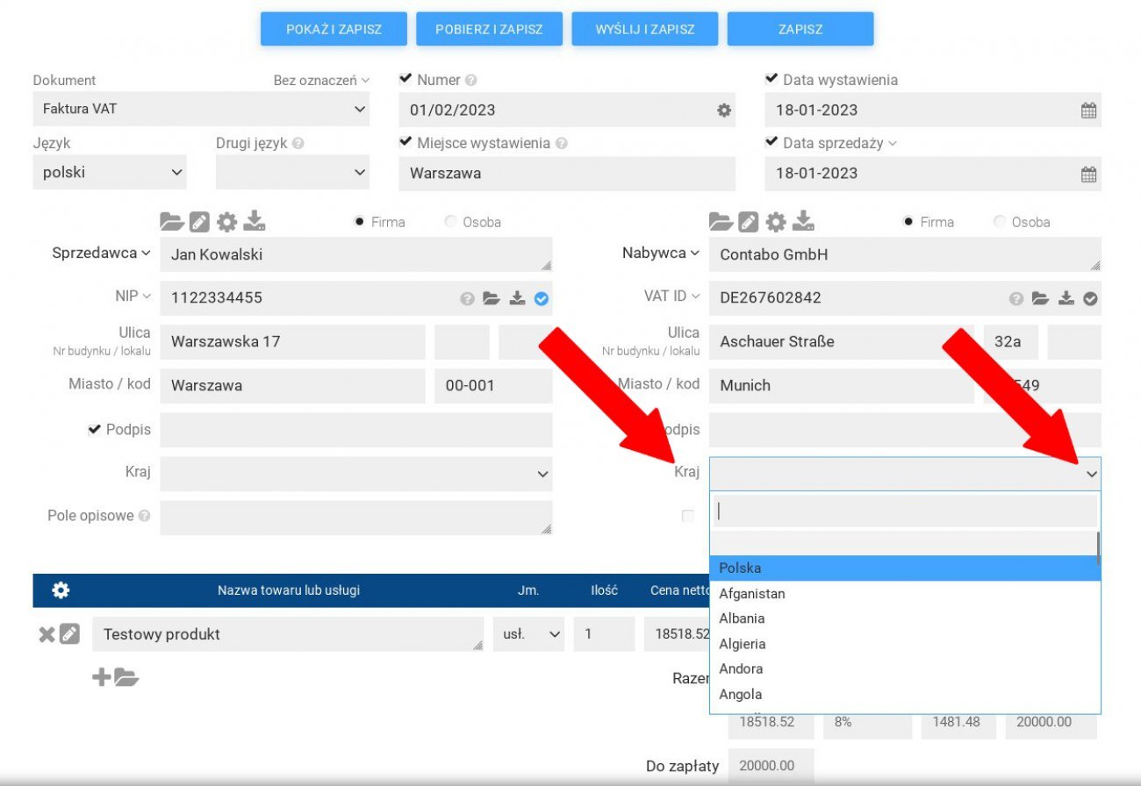Image resolution: width=1141 pixels, height=786 pixels.
Task: Toggle Data sprzedaży checkbox
Action: point(771,142)
